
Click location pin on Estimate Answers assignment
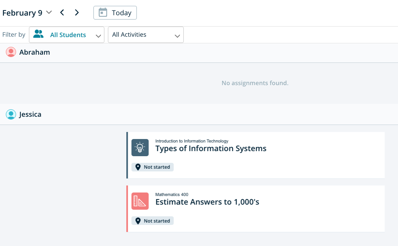(x=138, y=221)
